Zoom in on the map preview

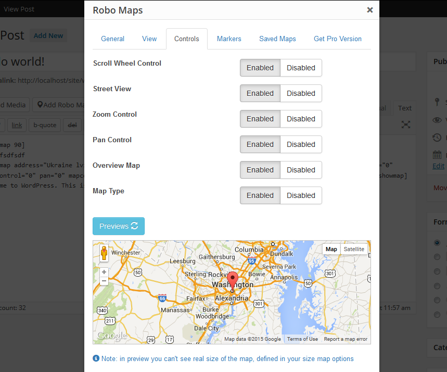(x=104, y=272)
